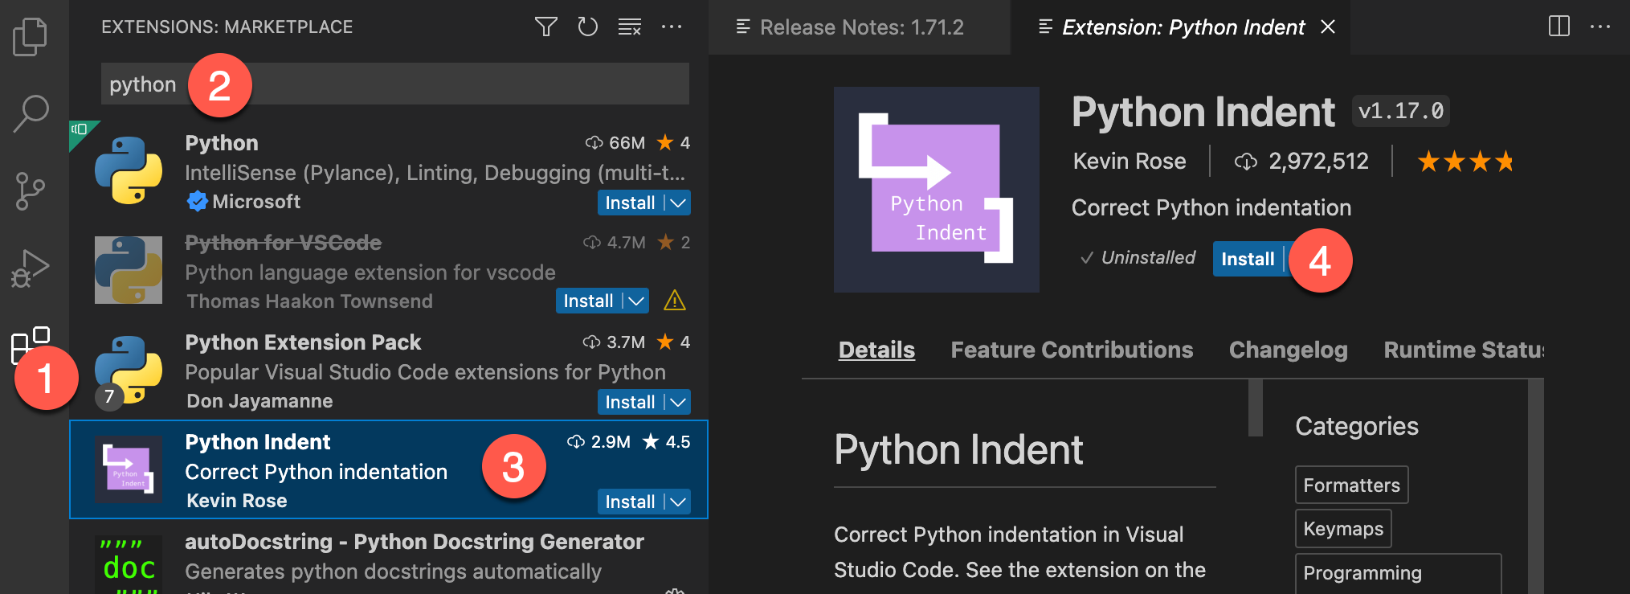Click the python search input field
Screen dimensions: 1630x594
tap(395, 84)
